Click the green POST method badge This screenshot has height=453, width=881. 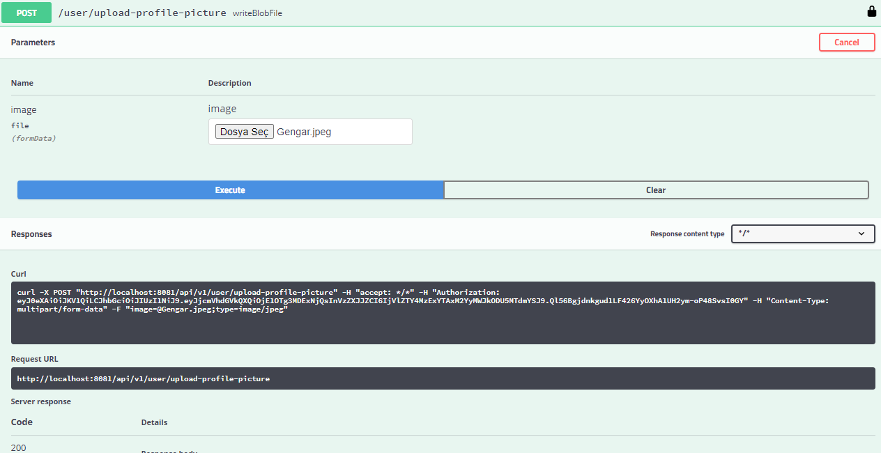point(26,12)
